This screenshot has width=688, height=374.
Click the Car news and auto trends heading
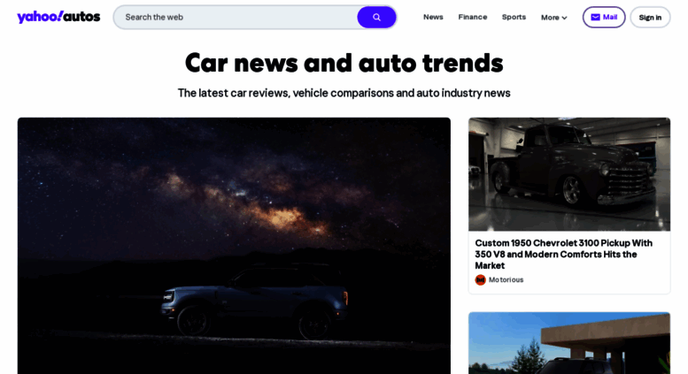click(344, 63)
